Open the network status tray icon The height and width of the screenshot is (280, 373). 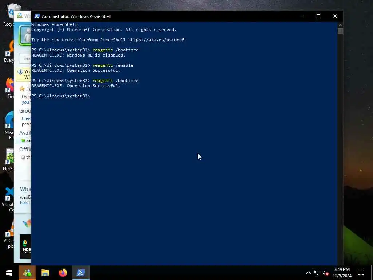click(317, 273)
